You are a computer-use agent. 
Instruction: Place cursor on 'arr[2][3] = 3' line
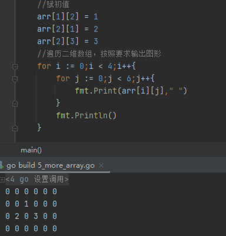pos(68,41)
